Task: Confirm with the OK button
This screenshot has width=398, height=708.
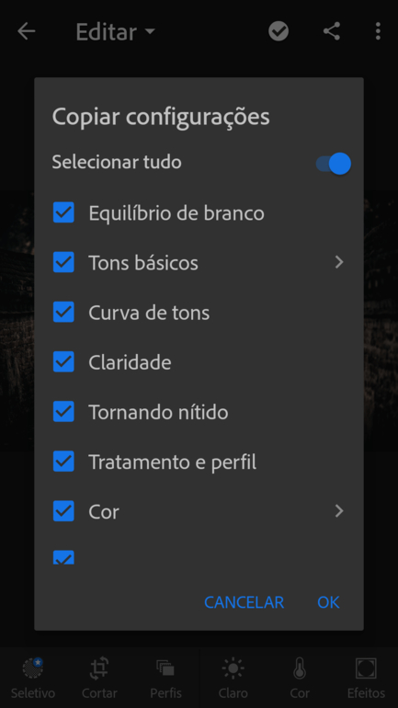Action: click(328, 602)
